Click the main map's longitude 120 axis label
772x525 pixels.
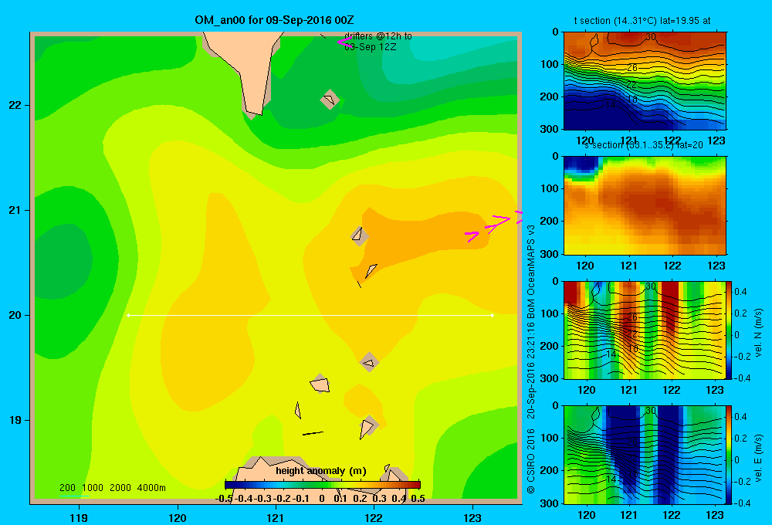[x=178, y=517]
